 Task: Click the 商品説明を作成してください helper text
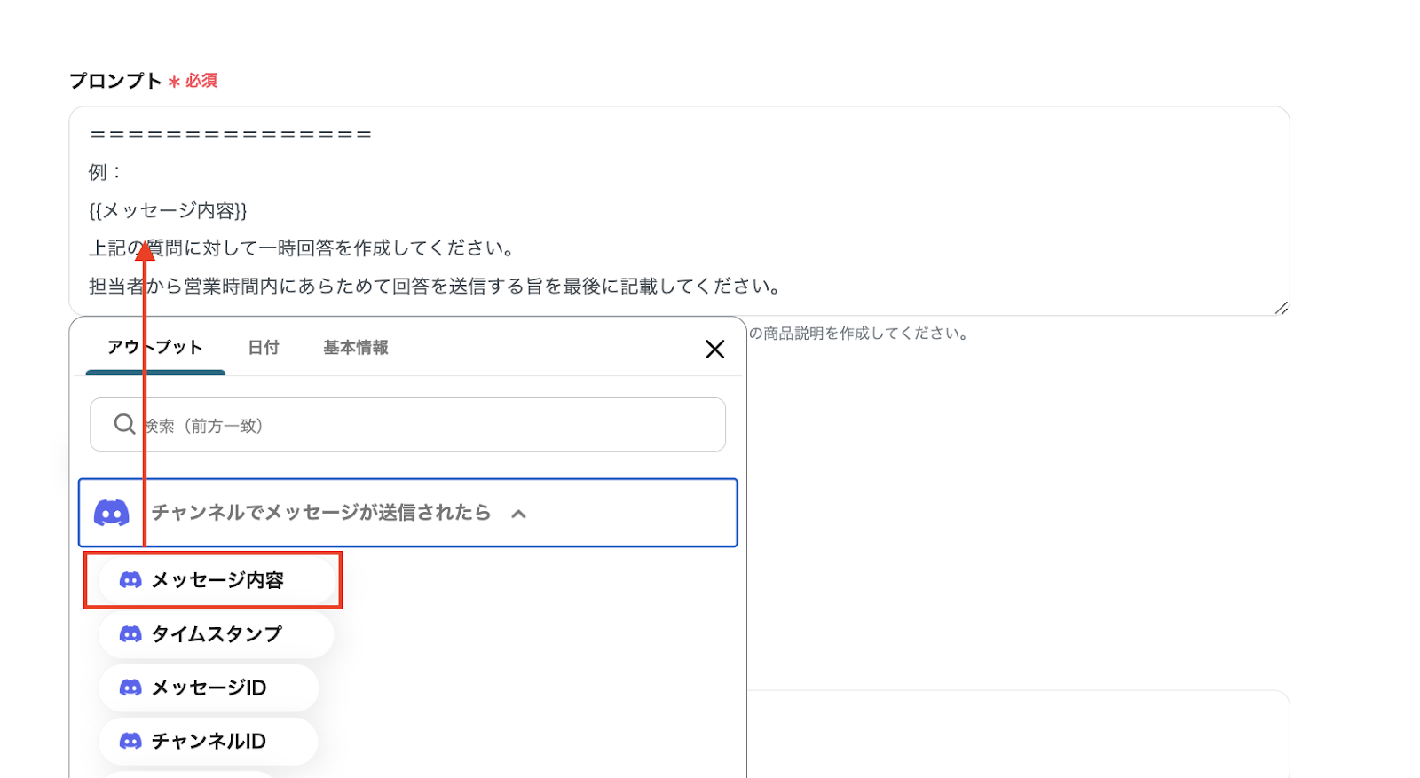(x=858, y=334)
